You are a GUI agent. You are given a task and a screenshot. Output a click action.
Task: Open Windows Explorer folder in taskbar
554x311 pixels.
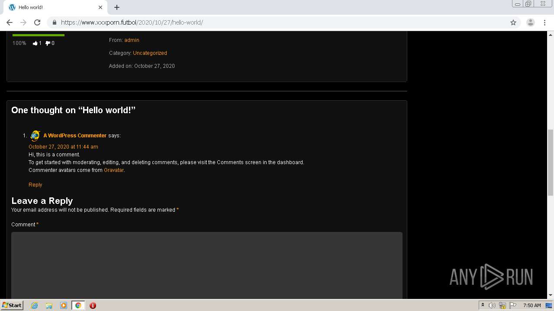[49, 305]
